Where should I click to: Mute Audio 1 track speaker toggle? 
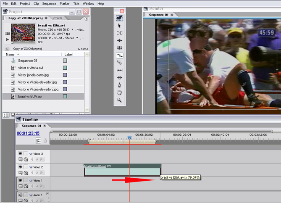pyautogui.click(x=20, y=195)
